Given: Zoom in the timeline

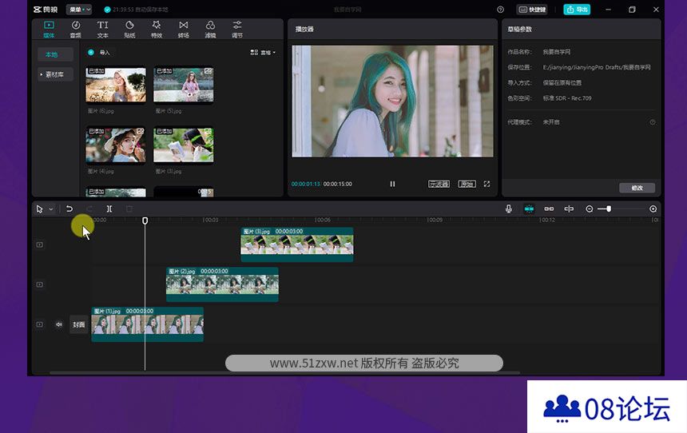Looking at the screenshot, I should click(653, 209).
